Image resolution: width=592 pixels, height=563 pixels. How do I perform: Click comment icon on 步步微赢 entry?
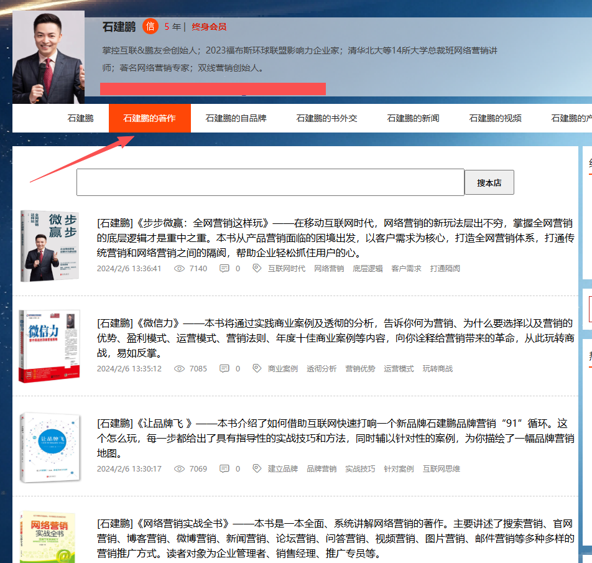pyautogui.click(x=224, y=269)
